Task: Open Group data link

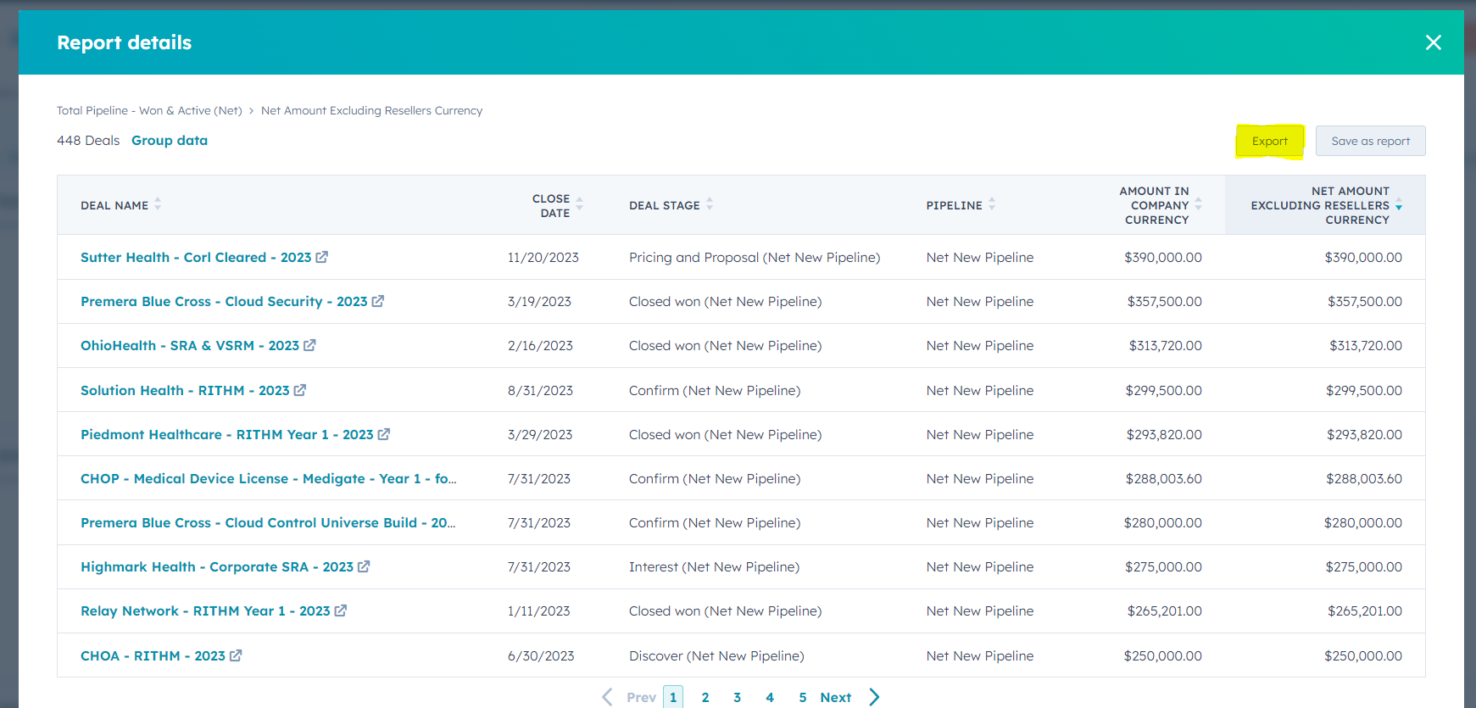Action: tap(170, 141)
